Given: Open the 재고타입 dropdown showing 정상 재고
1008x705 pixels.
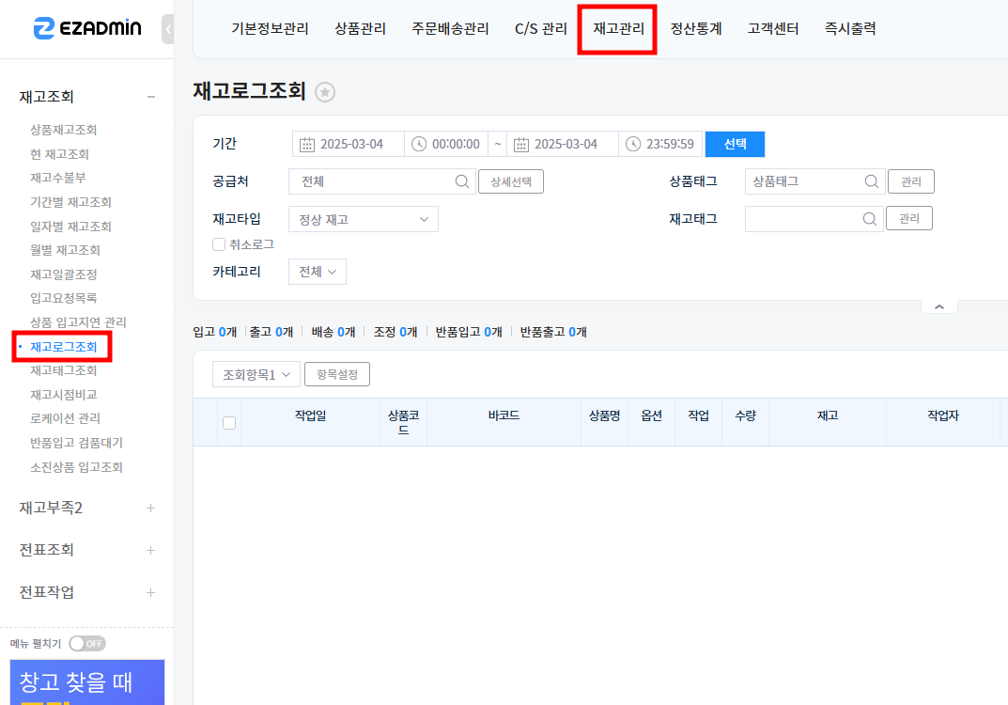Looking at the screenshot, I should [x=363, y=219].
